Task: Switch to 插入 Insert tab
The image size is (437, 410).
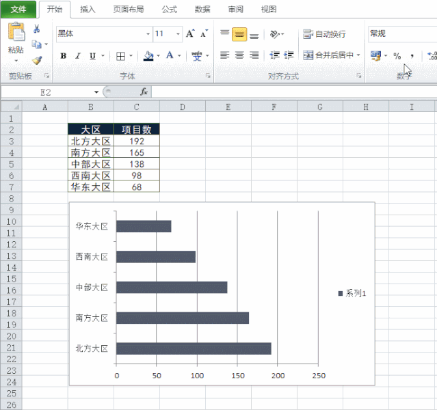Action: pos(88,10)
